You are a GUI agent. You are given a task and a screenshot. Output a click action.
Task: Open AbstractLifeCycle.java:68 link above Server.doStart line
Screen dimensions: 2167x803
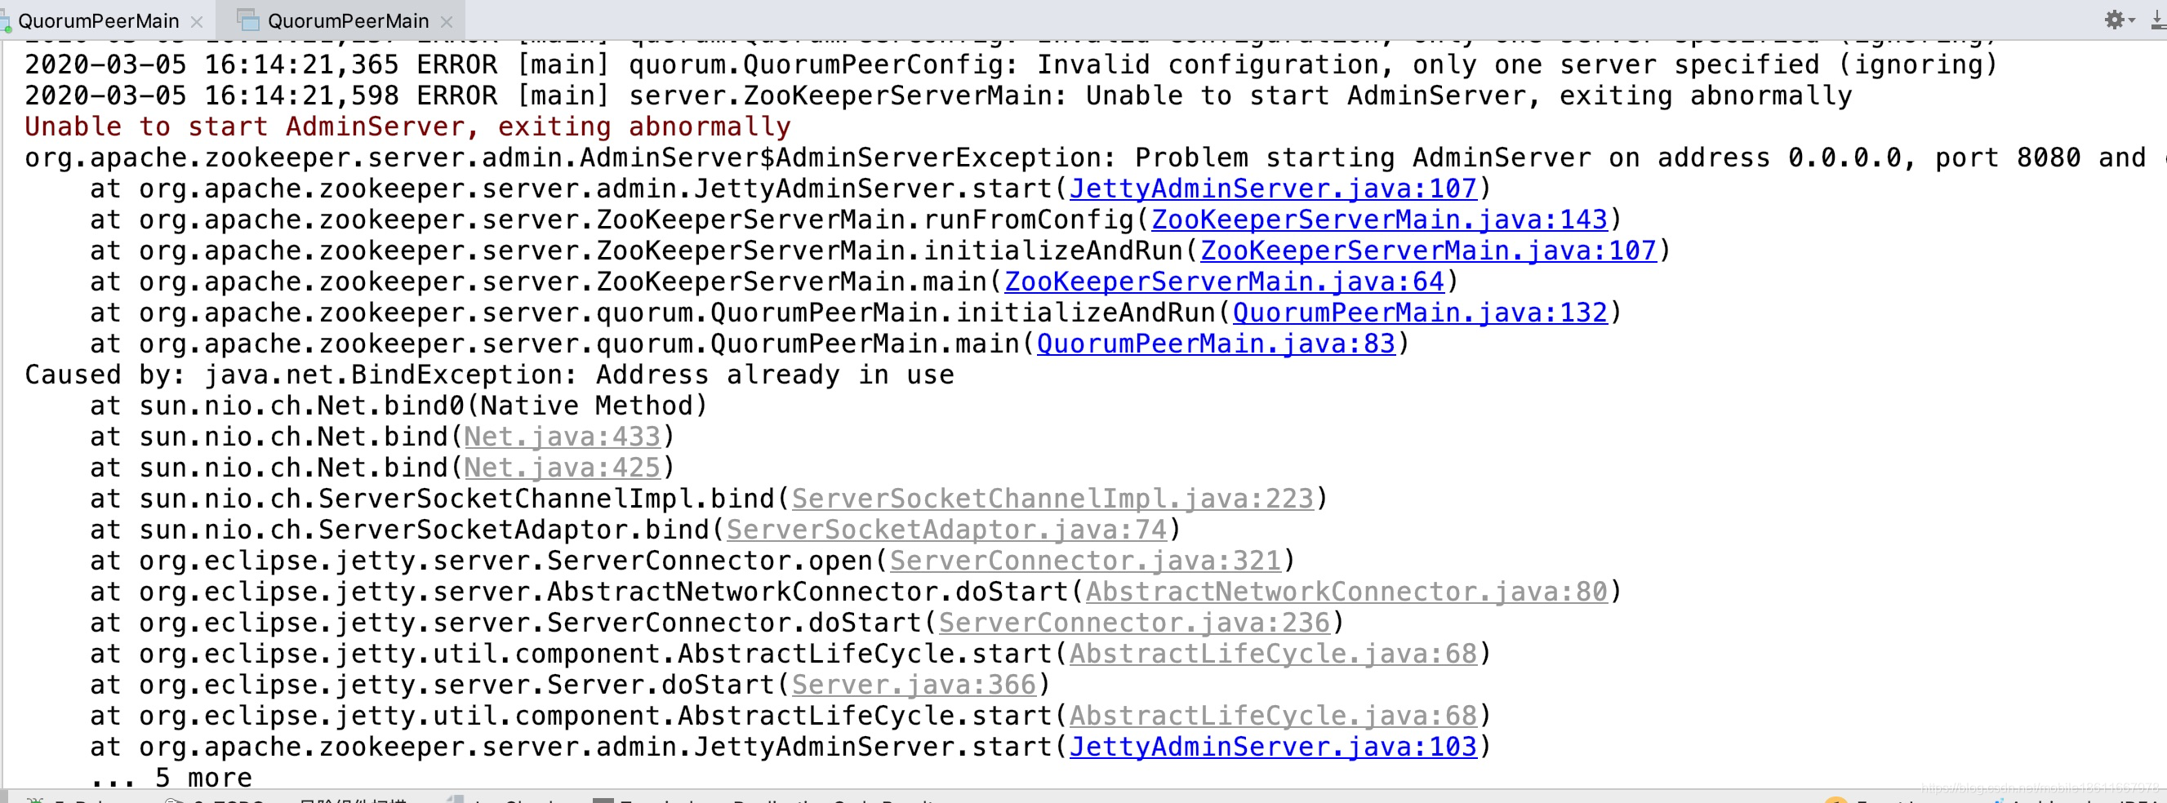pos(1273,654)
